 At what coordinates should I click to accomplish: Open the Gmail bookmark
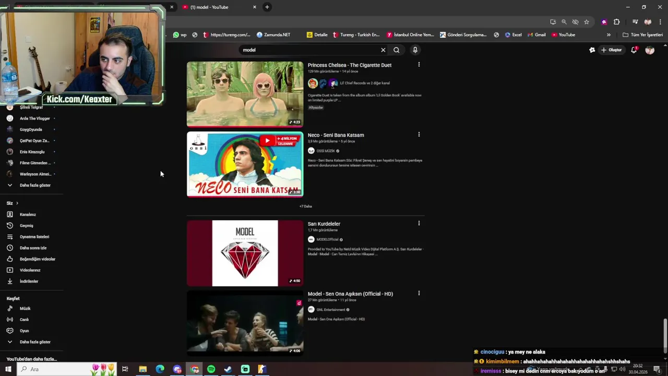point(536,35)
